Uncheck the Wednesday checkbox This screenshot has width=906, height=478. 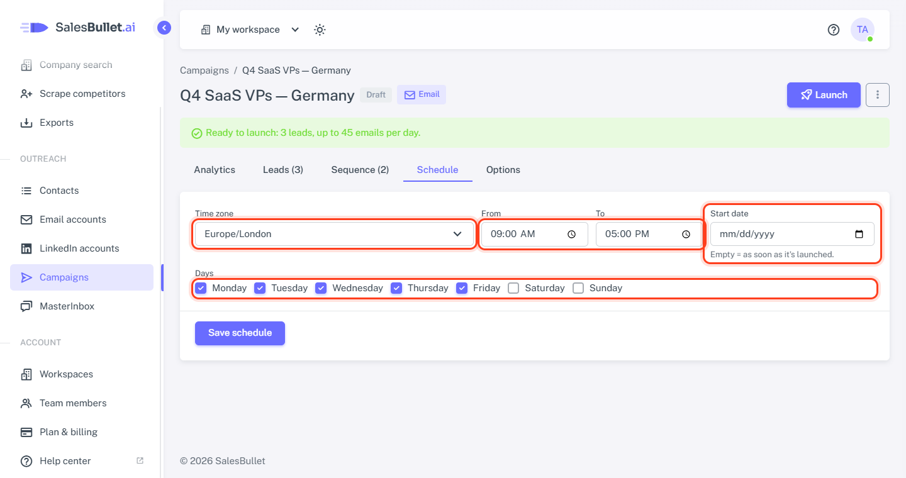coord(321,288)
